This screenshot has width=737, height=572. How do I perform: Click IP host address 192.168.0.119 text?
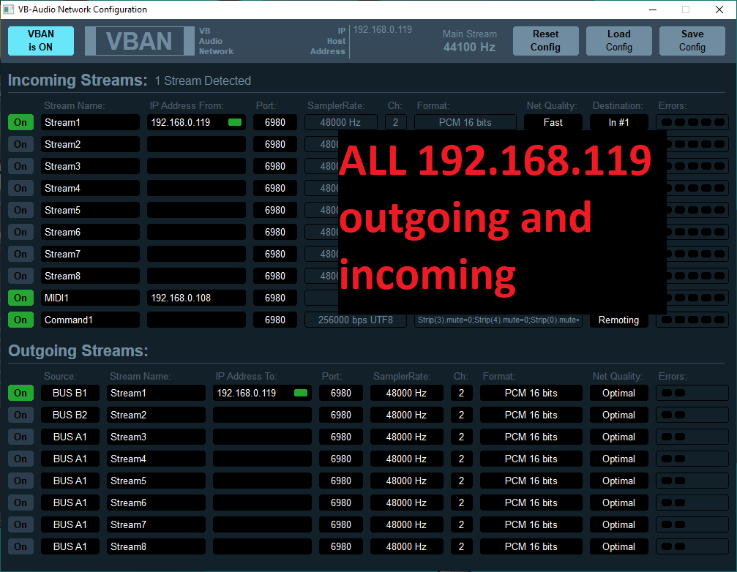pos(383,29)
